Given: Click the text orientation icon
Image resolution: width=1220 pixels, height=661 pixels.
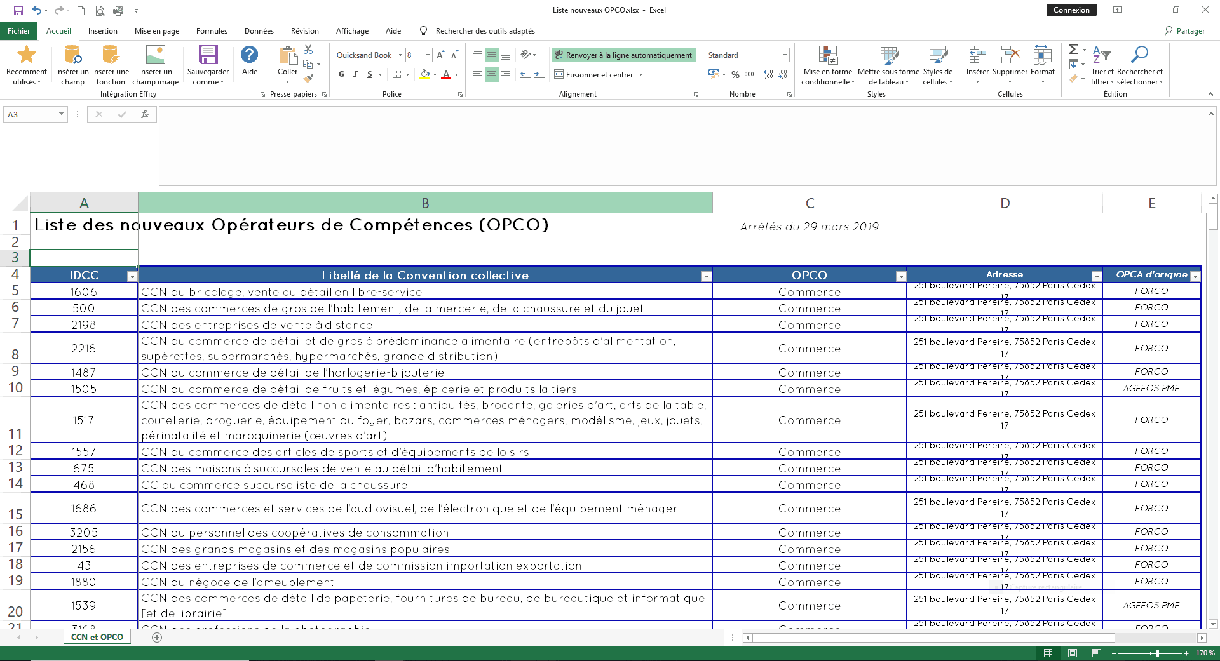Looking at the screenshot, I should tap(525, 55).
